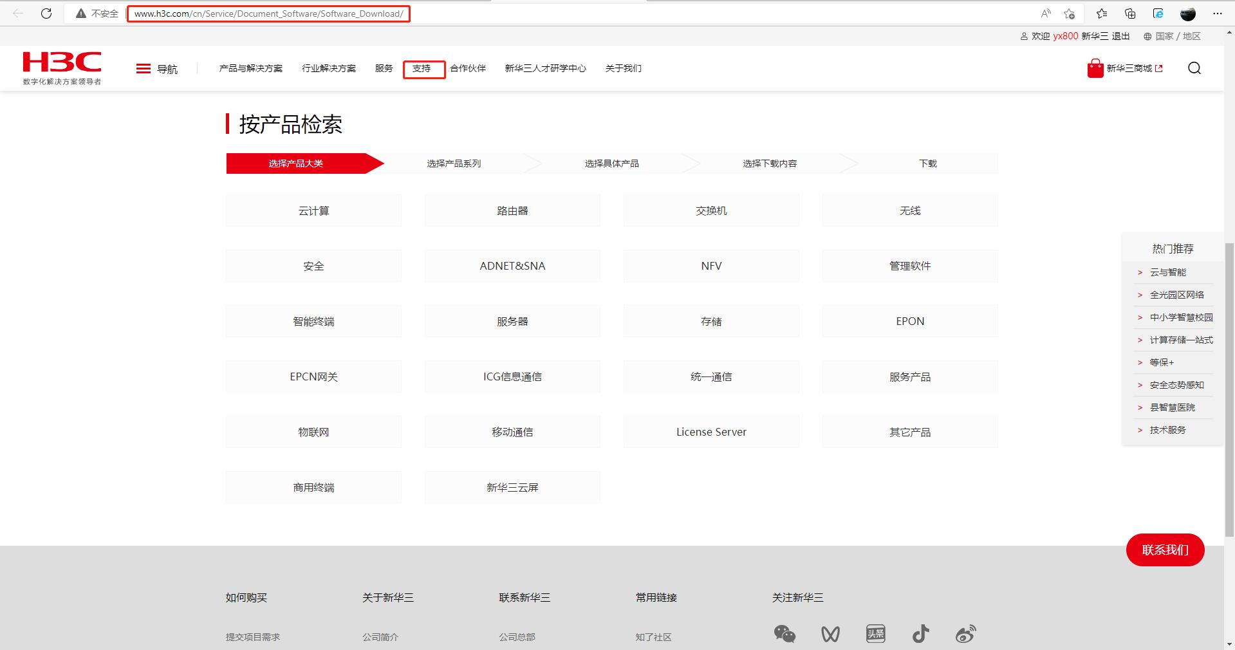Open 技术服务 in 热门推荐
The width and height of the screenshot is (1235, 650).
(1167, 430)
